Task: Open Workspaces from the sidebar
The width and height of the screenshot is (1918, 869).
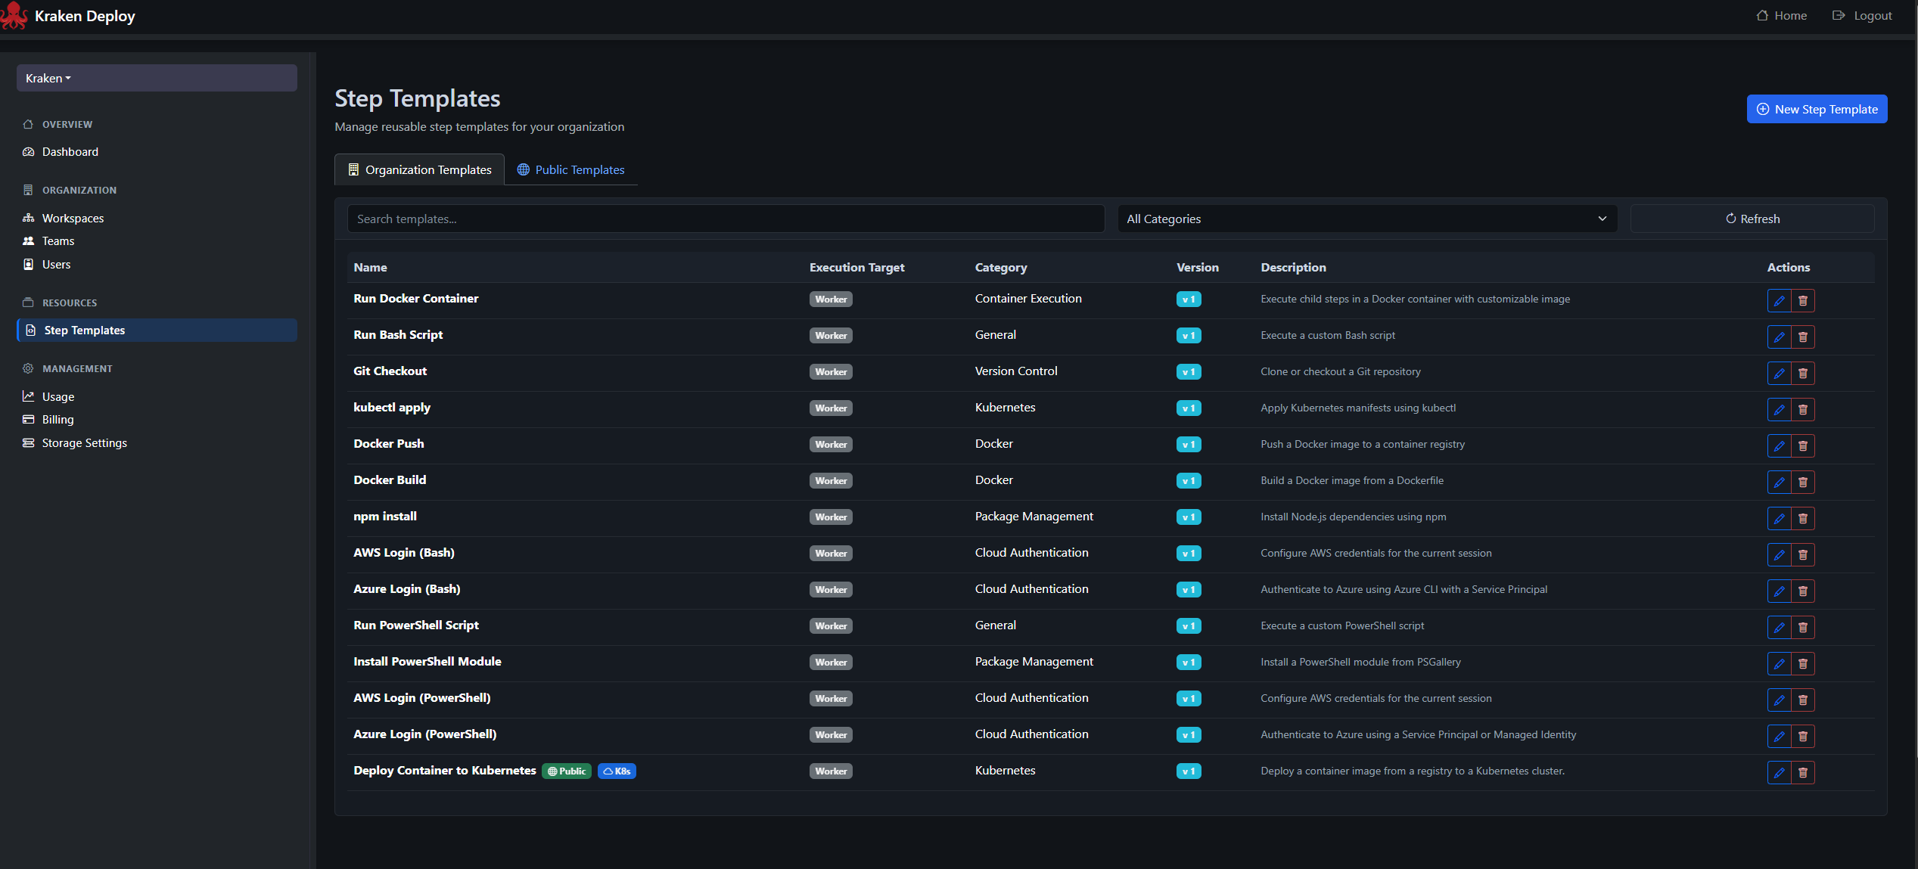Action: (x=73, y=218)
